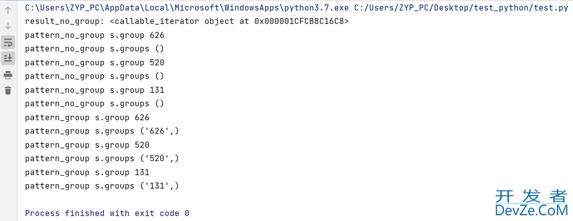The width and height of the screenshot is (573, 221).
Task: Toggle Scroll to End of output
Action: [8, 58]
